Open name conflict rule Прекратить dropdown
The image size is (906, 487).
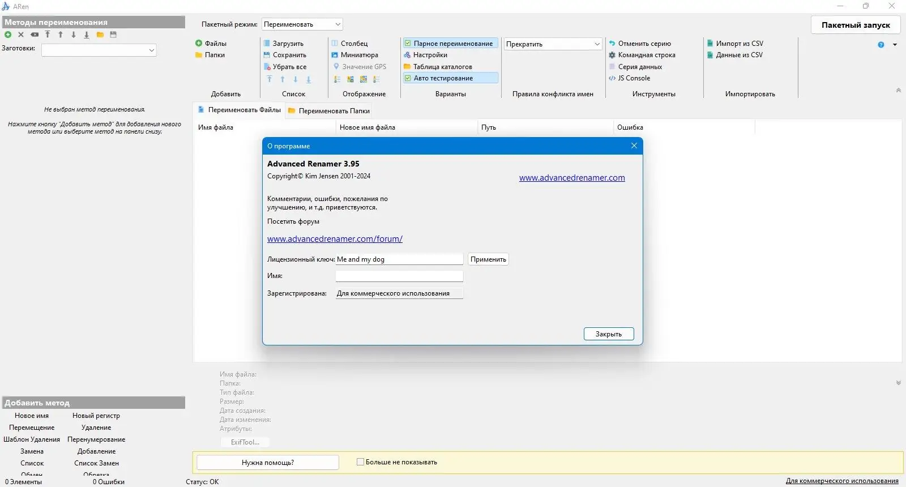[x=553, y=44]
